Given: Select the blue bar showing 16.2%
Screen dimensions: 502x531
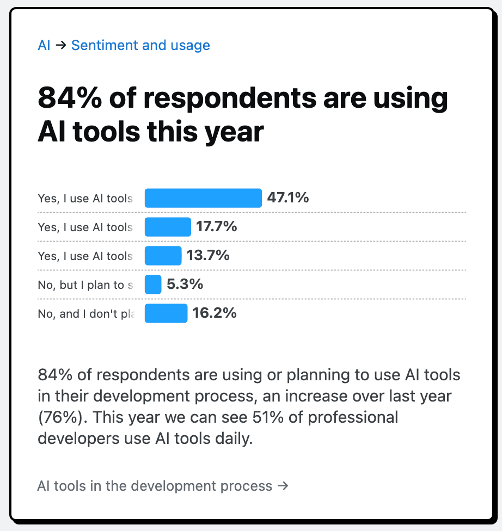Looking at the screenshot, I should (166, 313).
